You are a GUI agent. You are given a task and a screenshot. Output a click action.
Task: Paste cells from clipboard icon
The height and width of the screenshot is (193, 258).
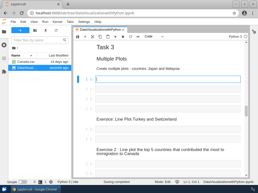pos(108,37)
